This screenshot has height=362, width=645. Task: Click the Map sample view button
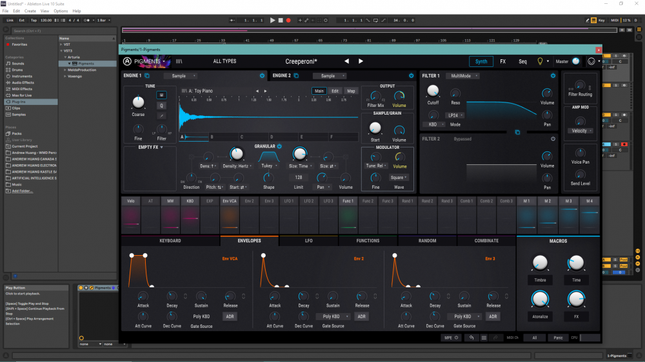point(351,91)
